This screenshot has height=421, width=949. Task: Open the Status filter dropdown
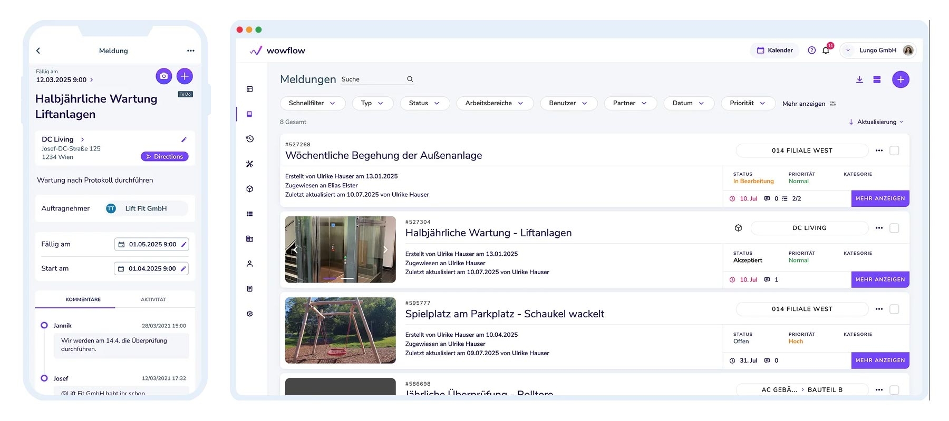coord(424,103)
